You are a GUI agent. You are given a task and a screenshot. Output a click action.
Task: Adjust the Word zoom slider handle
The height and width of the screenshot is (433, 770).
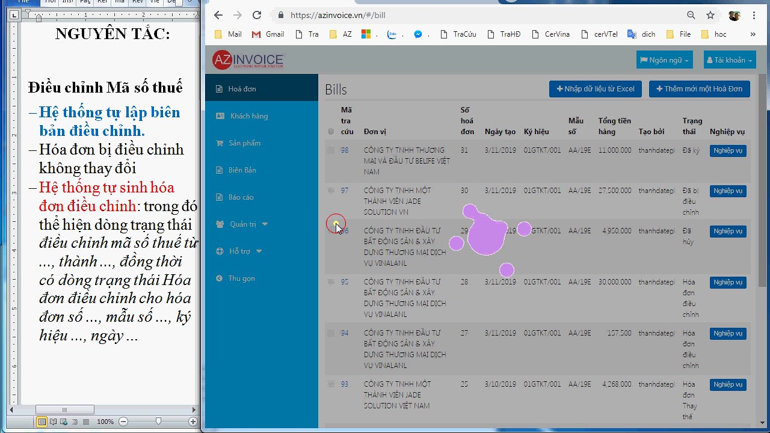click(x=158, y=422)
